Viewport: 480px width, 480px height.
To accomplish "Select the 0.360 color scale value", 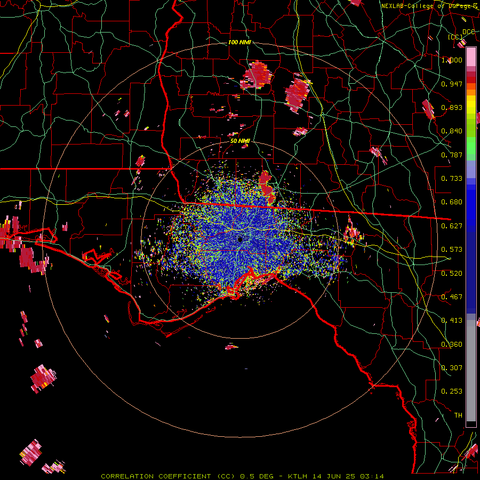I will pyautogui.click(x=452, y=345).
